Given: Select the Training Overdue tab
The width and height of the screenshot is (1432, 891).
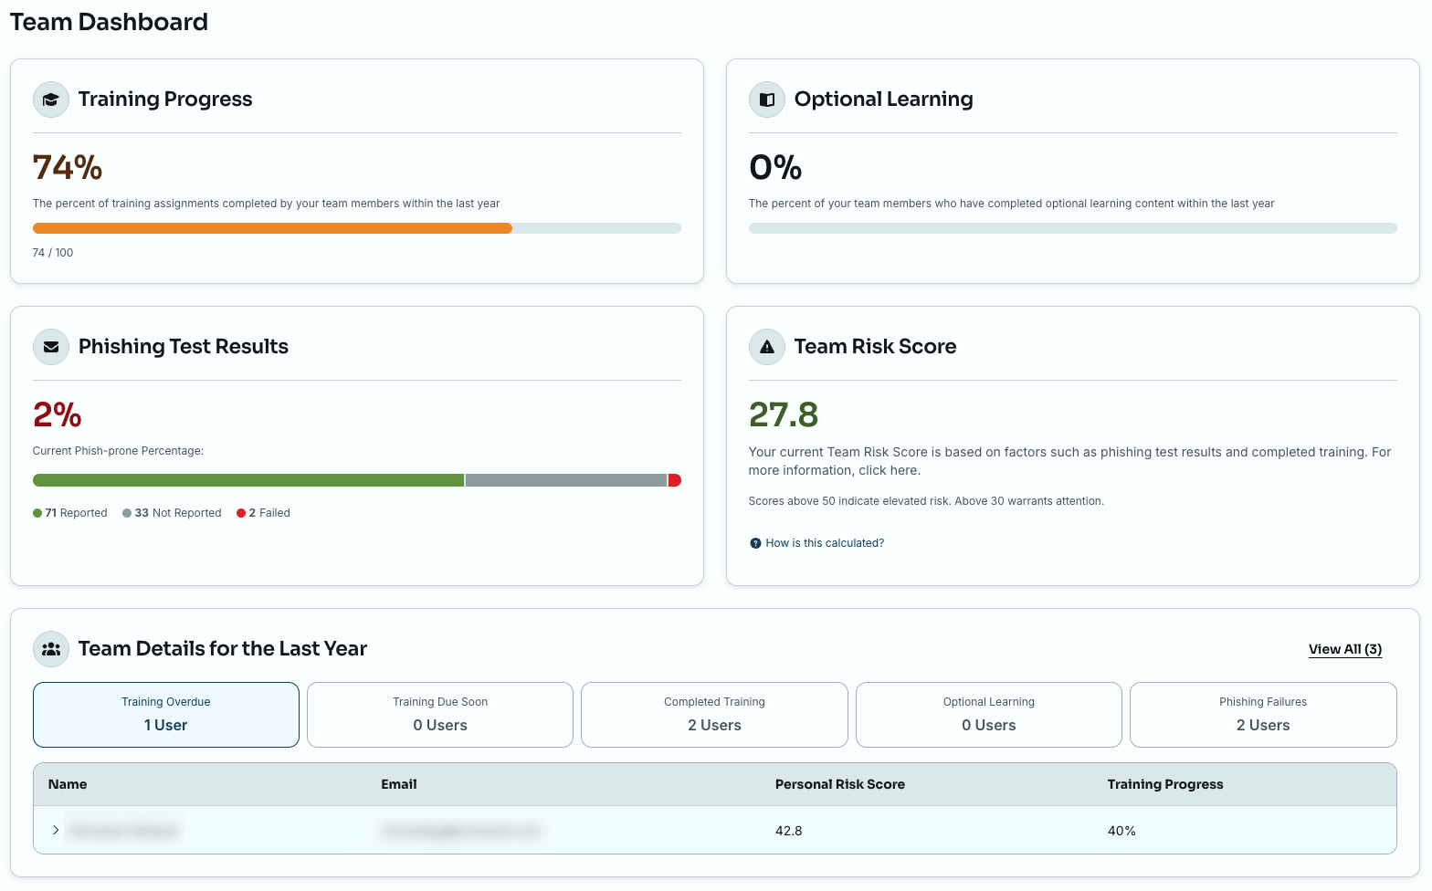Looking at the screenshot, I should coord(166,715).
